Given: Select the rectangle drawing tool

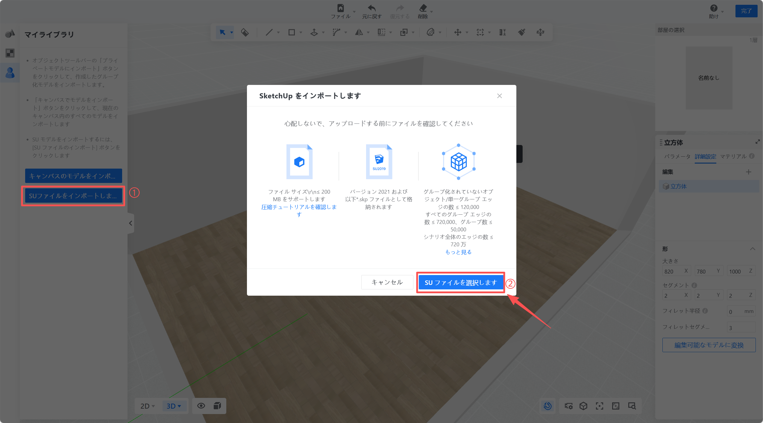Looking at the screenshot, I should click(292, 32).
